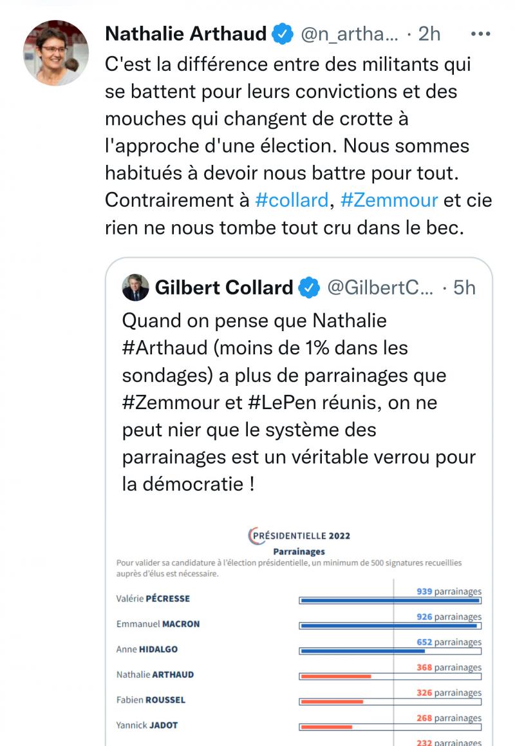The width and height of the screenshot is (515, 746).
Task: Open the 2h tweet timestamp
Action: 429,34
